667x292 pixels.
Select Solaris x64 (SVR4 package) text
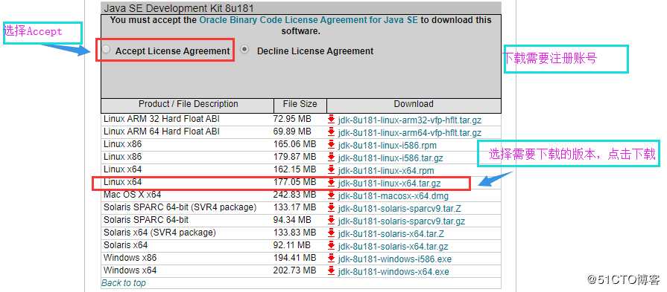tap(159, 233)
